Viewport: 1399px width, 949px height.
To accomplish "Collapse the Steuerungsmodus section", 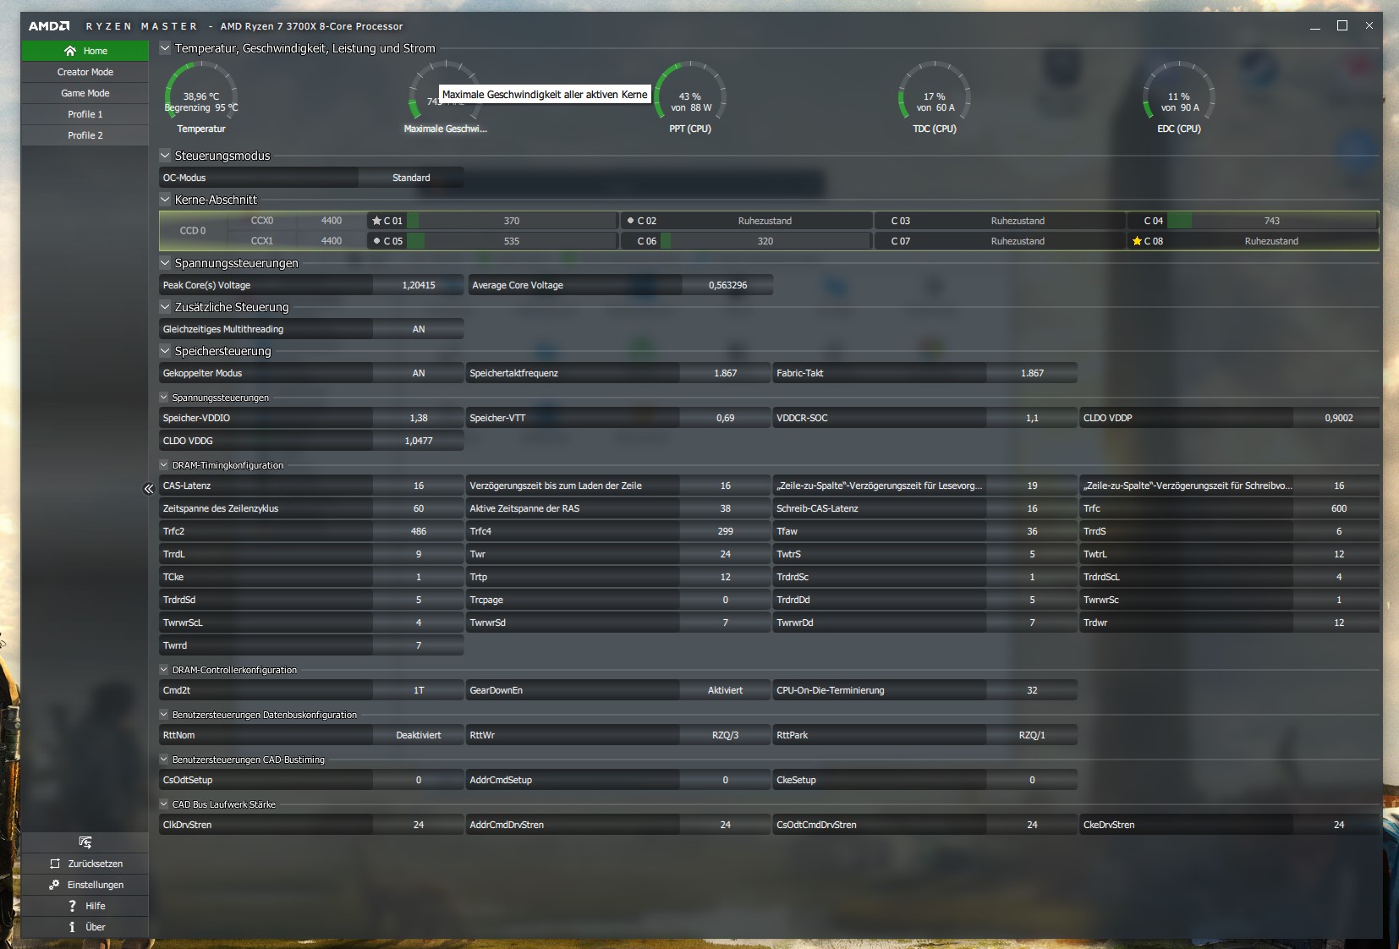I will point(165,156).
